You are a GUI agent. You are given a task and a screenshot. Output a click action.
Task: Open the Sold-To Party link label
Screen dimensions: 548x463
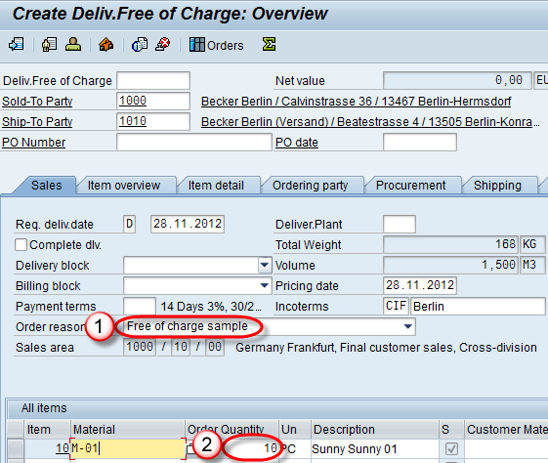tap(37, 102)
